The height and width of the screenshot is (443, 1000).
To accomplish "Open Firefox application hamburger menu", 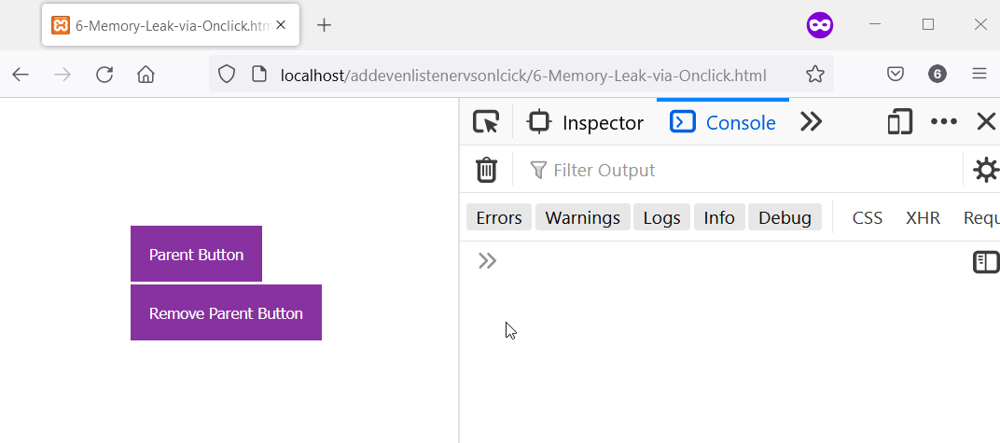I will click(979, 75).
